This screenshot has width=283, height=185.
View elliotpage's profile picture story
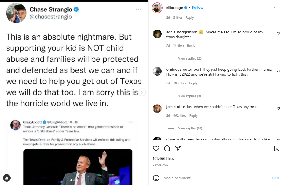(157, 8)
